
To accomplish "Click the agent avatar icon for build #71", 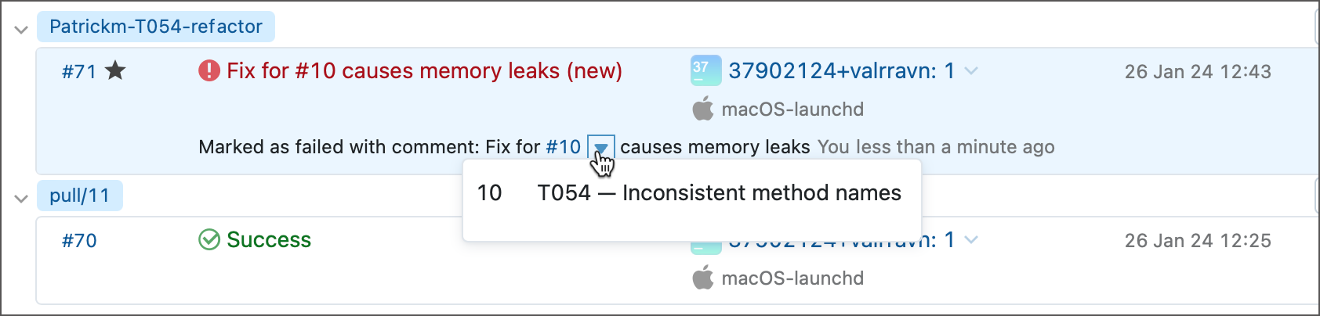I will (705, 70).
